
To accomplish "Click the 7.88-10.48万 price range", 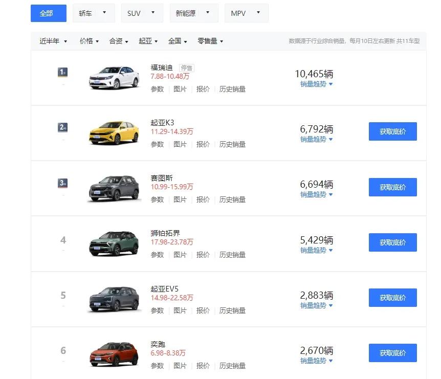I will [170, 76].
